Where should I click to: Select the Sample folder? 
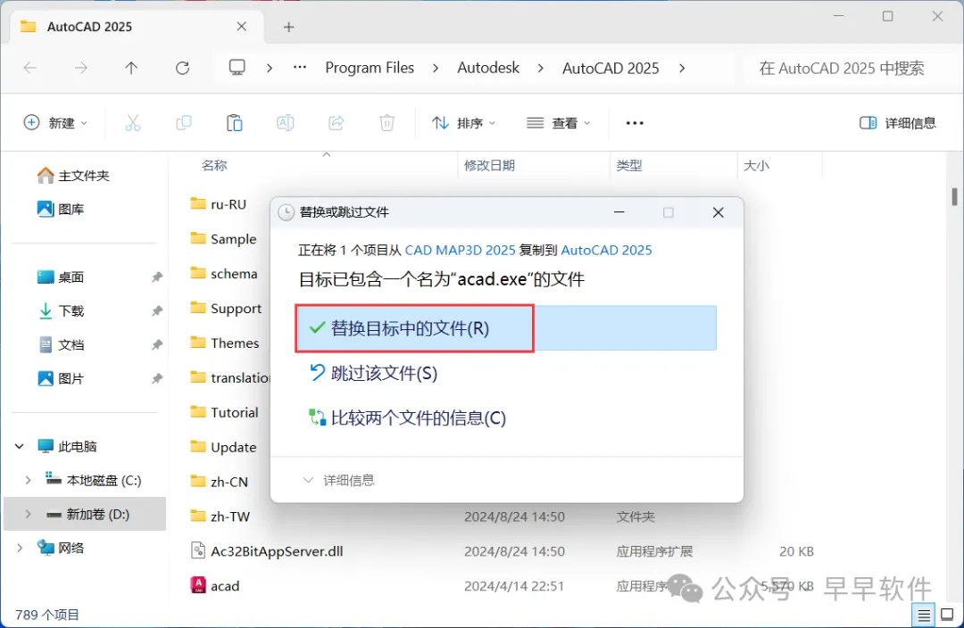click(223, 238)
